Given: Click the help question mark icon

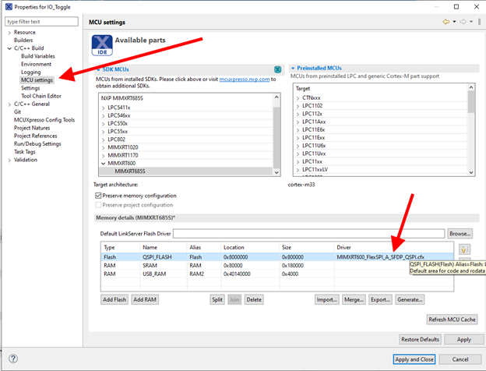Looking at the screenshot, I should click(13, 359).
